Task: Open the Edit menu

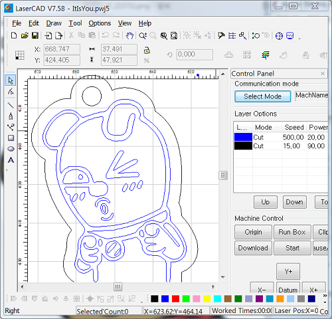Action: [x=34, y=23]
